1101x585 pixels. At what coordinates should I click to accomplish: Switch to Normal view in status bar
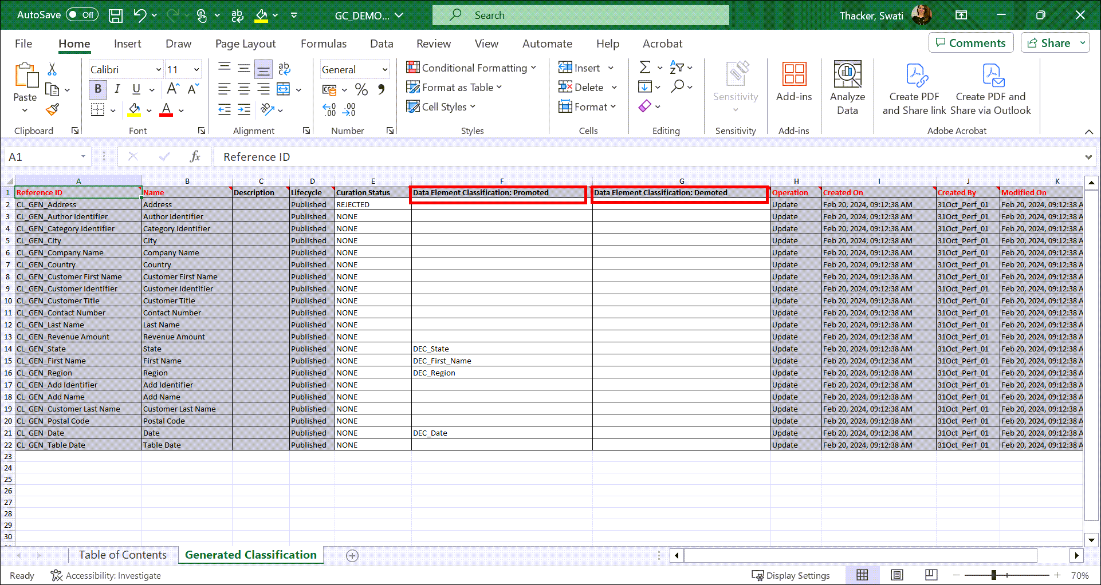coord(862,575)
